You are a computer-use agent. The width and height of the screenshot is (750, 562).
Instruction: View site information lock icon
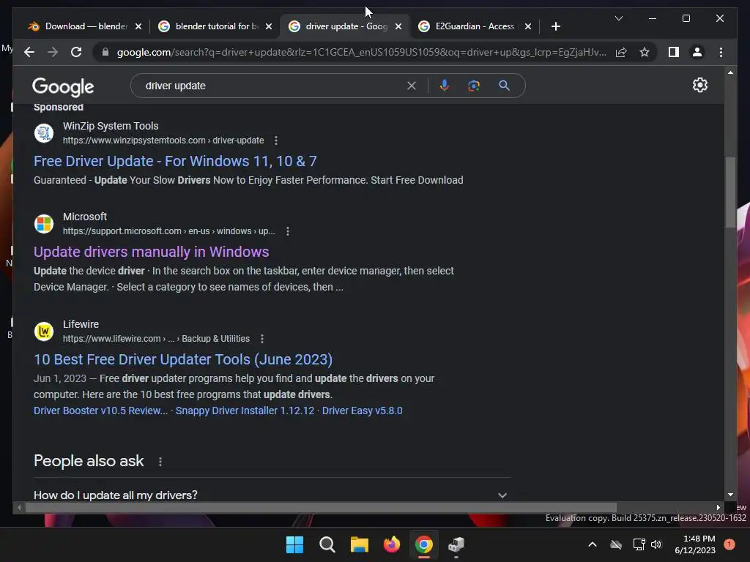(105, 52)
